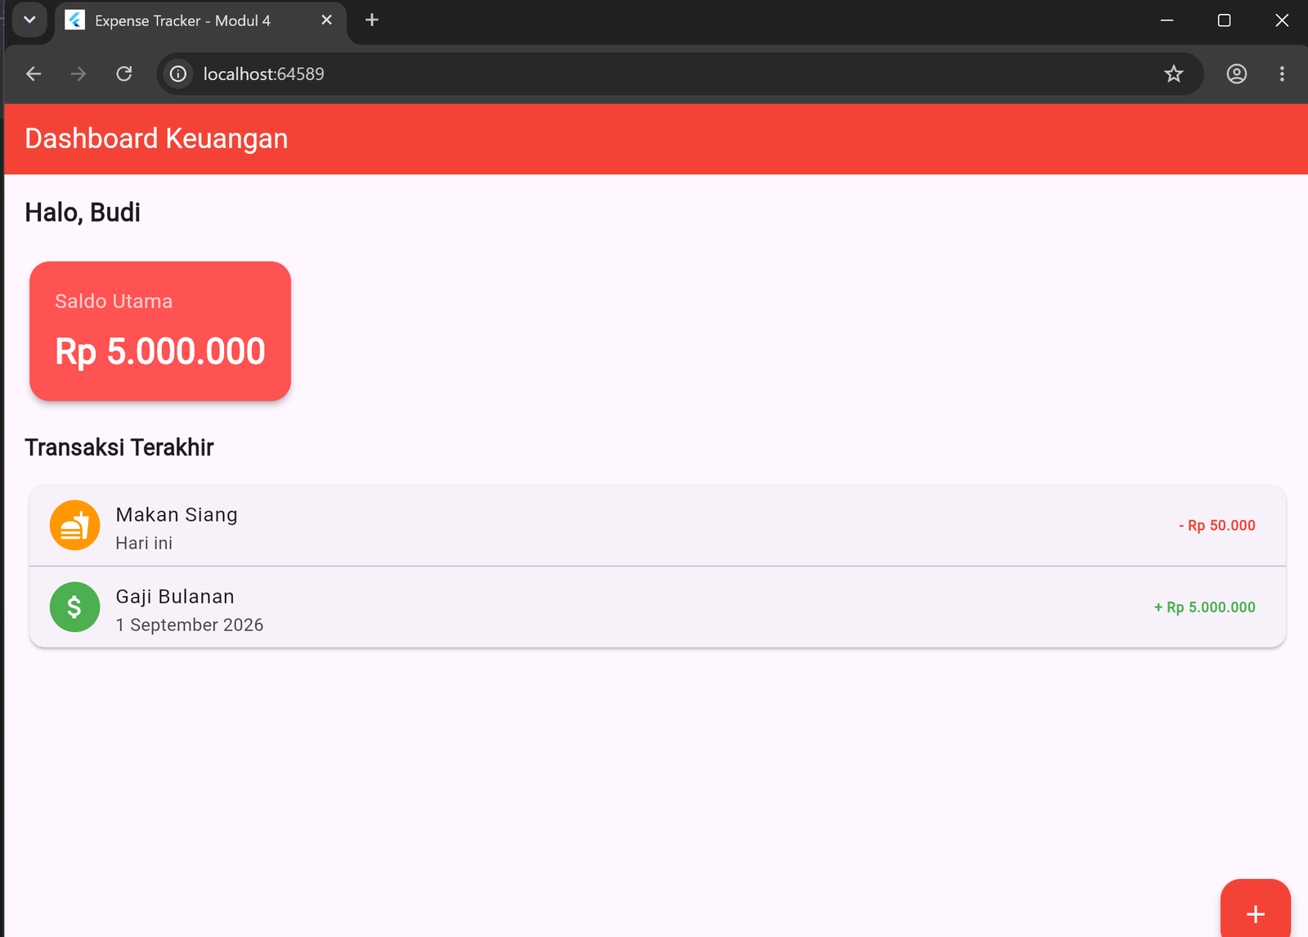Viewport: 1308px width, 937px height.
Task: Click the Dashboard Keuangan header title
Action: (156, 138)
